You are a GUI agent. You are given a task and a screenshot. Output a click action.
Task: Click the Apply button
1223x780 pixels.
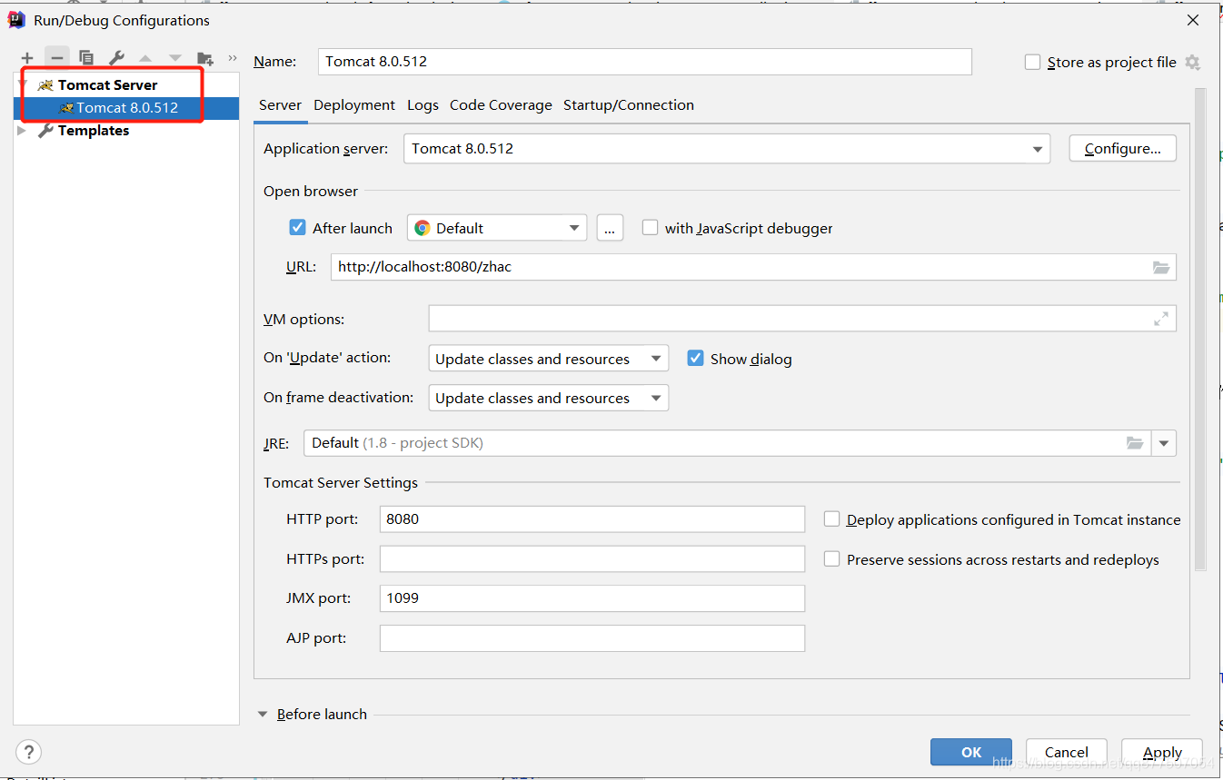pos(1162,752)
